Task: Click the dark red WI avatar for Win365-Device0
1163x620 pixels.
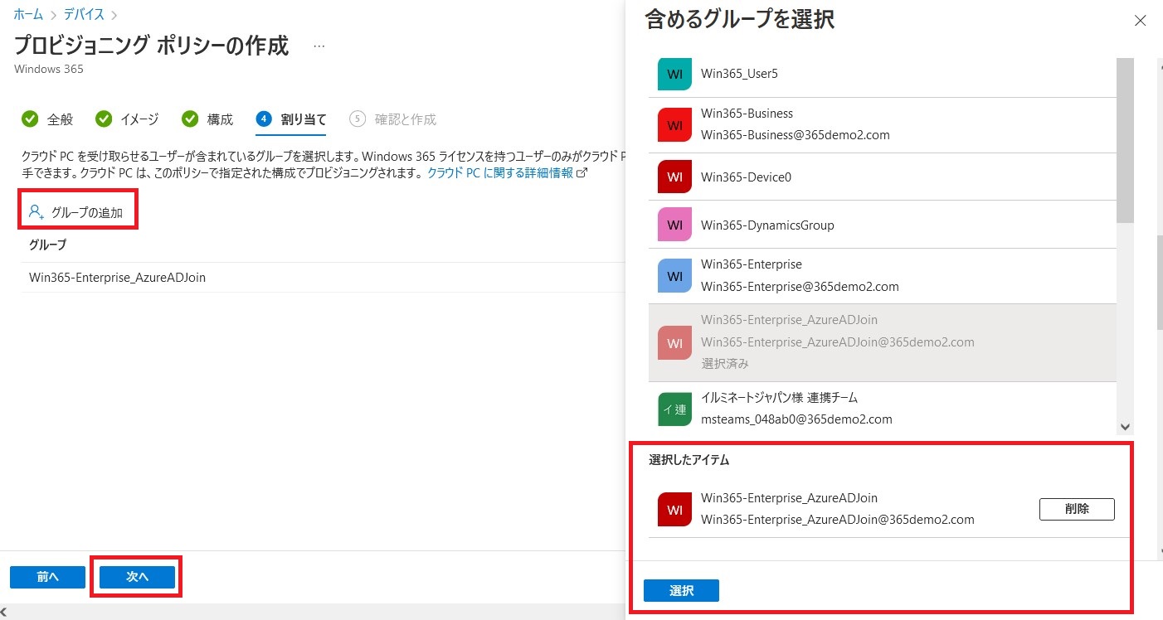Action: tap(674, 177)
